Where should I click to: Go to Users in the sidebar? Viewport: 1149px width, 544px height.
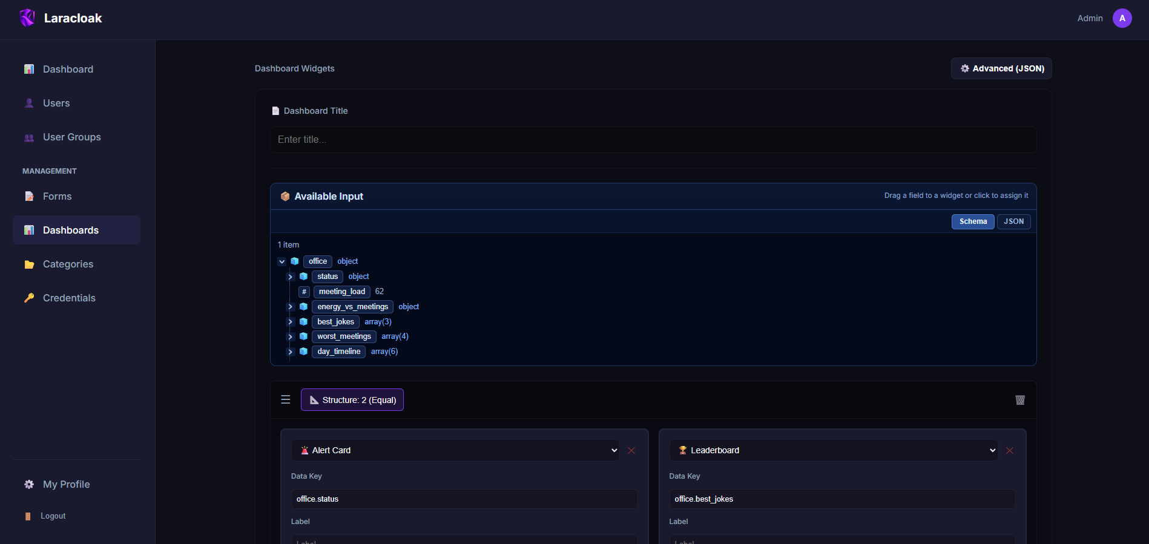(76, 103)
